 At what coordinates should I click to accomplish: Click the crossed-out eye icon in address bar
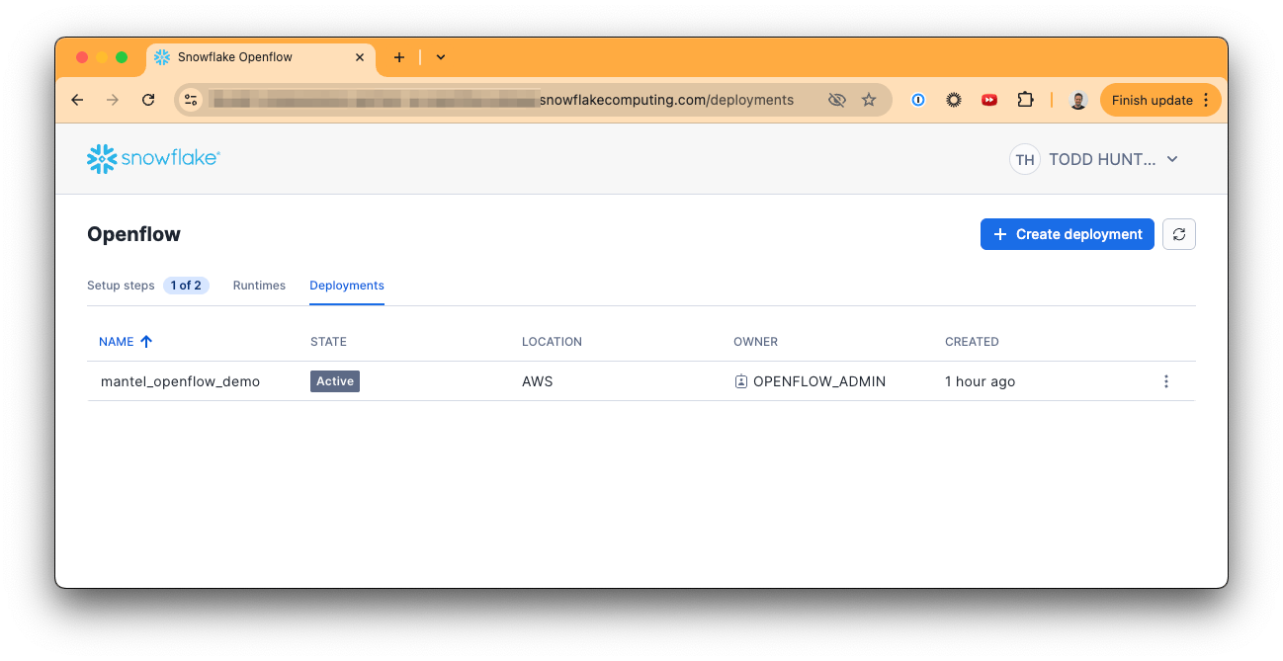[x=837, y=100]
